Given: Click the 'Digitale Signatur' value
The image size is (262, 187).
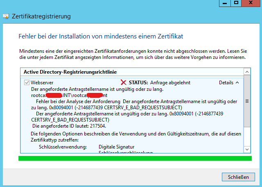Looking at the screenshot, I should (116, 147).
